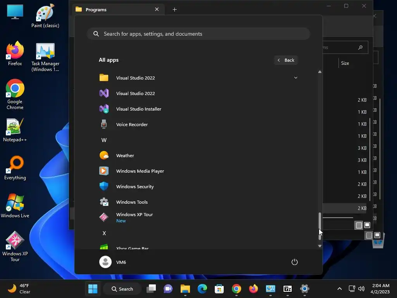397x298 pixels.
Task: Open Task Manager desktop shortcut
Action: click(45, 57)
